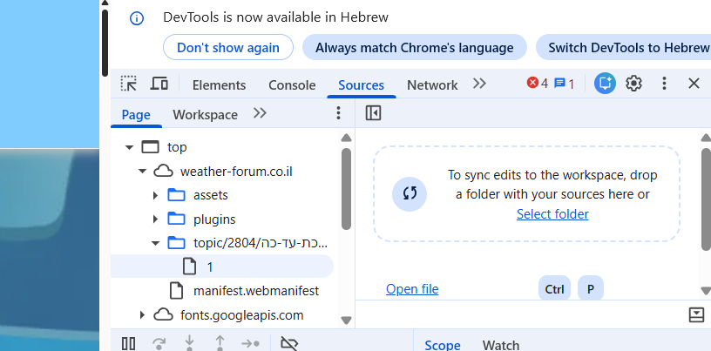This screenshot has width=711, height=351.
Task: Collapse the top frame tree node
Action: 130,147
